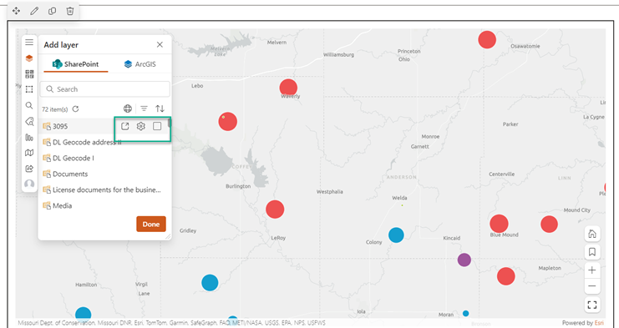Click the red point near LeRoy

click(x=275, y=209)
